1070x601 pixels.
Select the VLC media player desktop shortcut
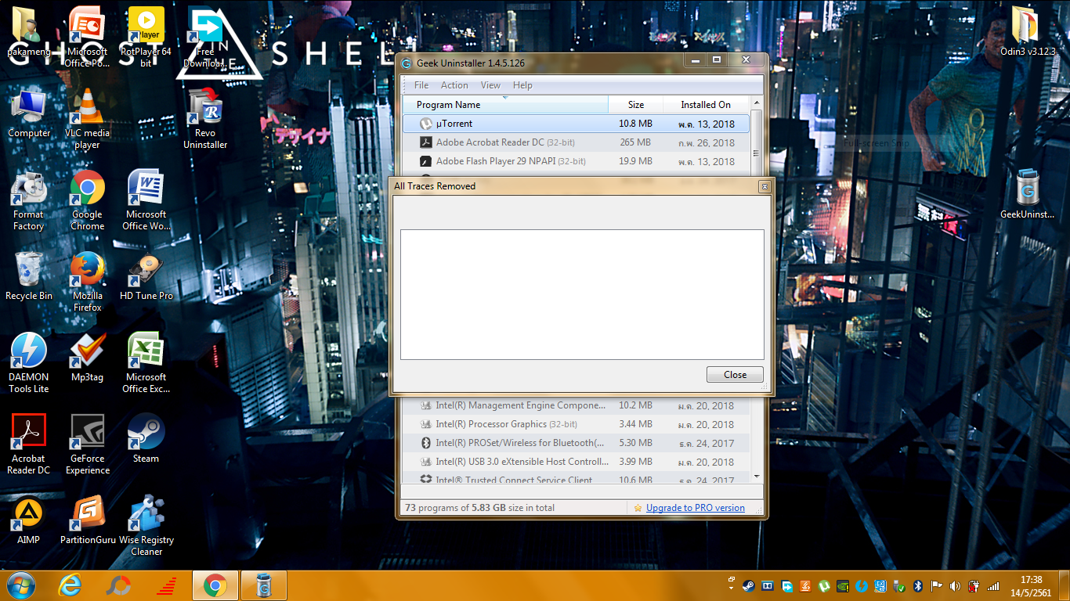[87, 119]
